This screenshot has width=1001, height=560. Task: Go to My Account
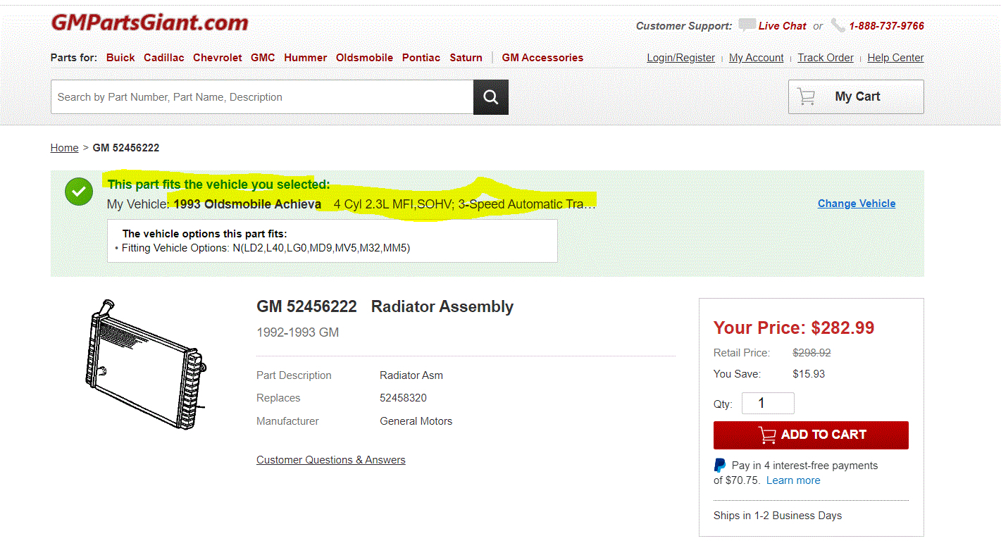757,58
